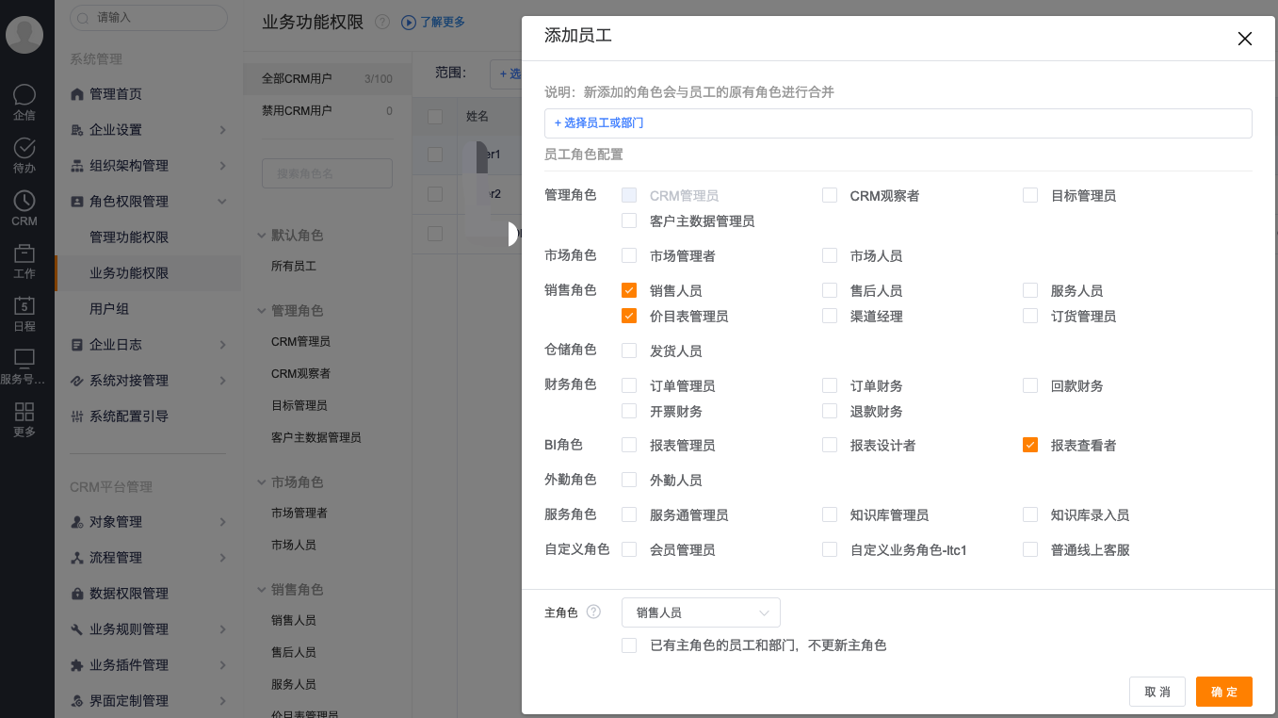Check the 知识库录入员 role
Image resolution: width=1278 pixels, height=718 pixels.
[x=1030, y=514]
